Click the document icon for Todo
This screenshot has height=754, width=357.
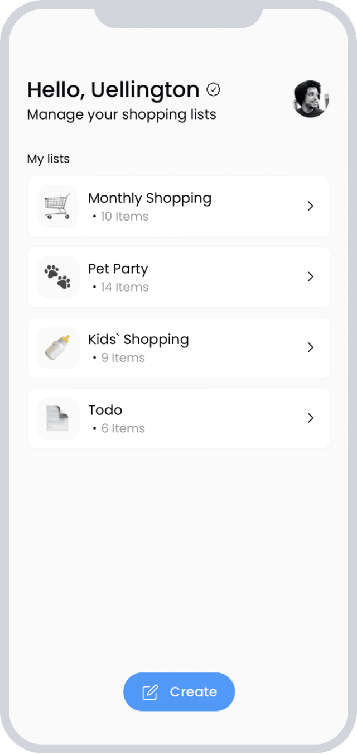pyautogui.click(x=58, y=418)
